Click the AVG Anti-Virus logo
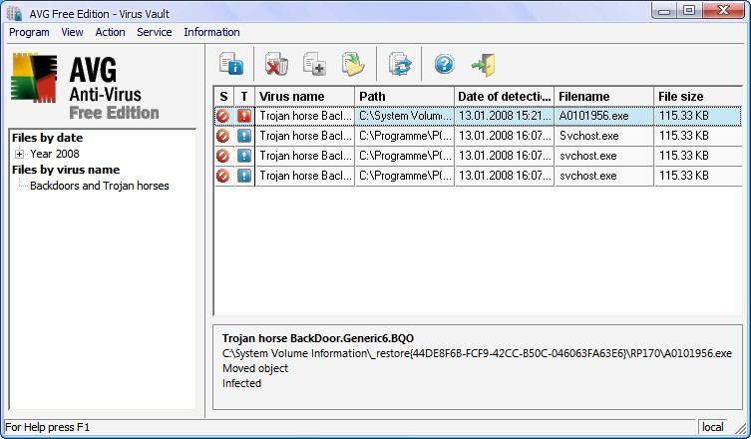 [85, 86]
